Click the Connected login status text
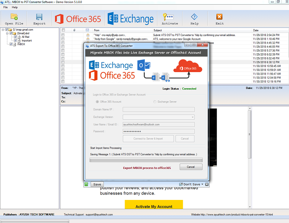289x223 pixels. [189, 89]
